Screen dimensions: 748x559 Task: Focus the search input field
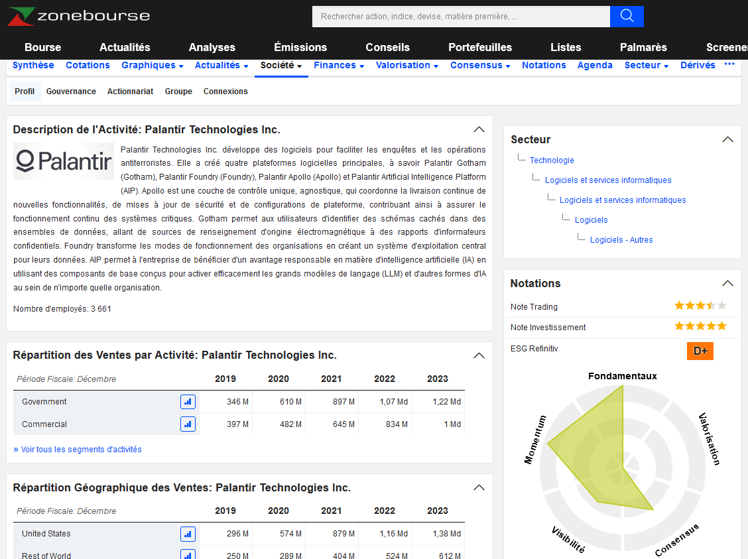pos(461,17)
